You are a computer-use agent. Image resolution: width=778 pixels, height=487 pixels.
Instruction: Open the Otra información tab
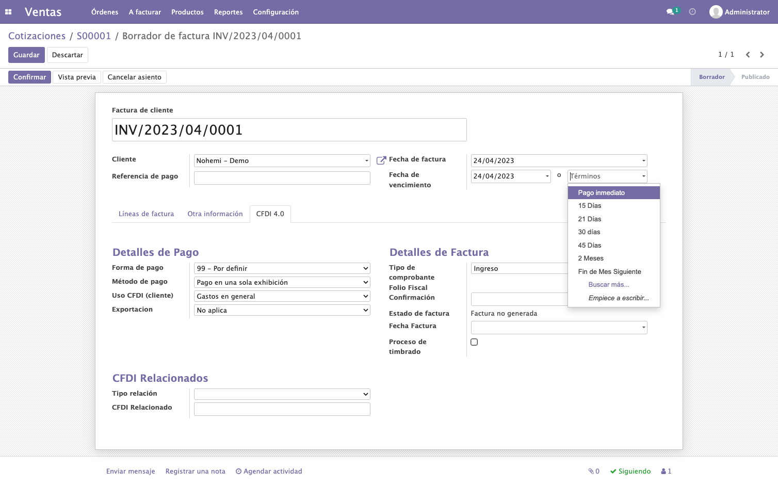point(215,214)
